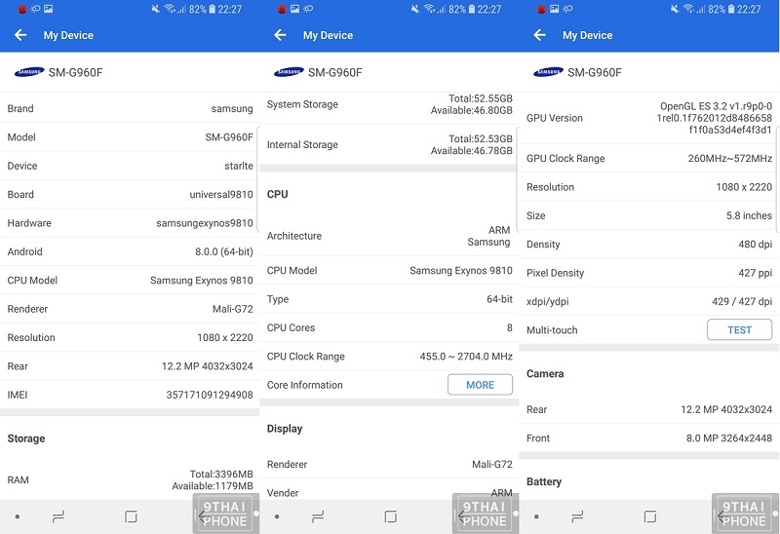
Task: Tap back arrow on the screen showing Brand row
Action: click(x=20, y=35)
